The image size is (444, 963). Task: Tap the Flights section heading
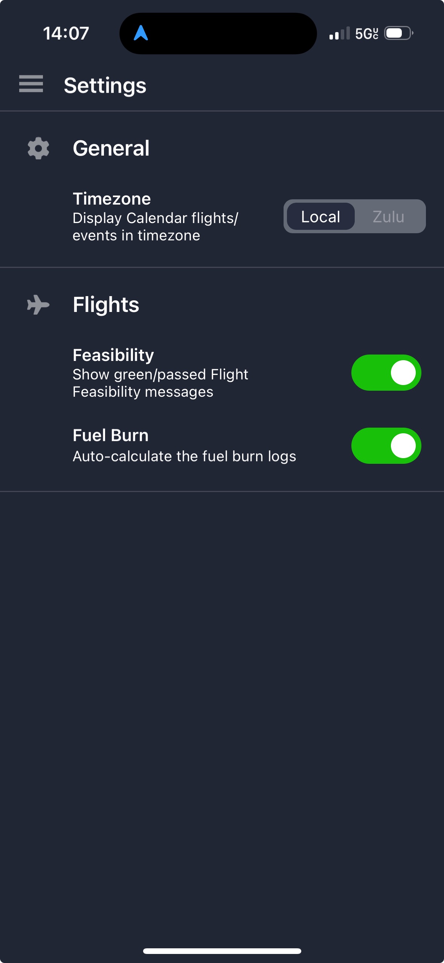pos(106,304)
